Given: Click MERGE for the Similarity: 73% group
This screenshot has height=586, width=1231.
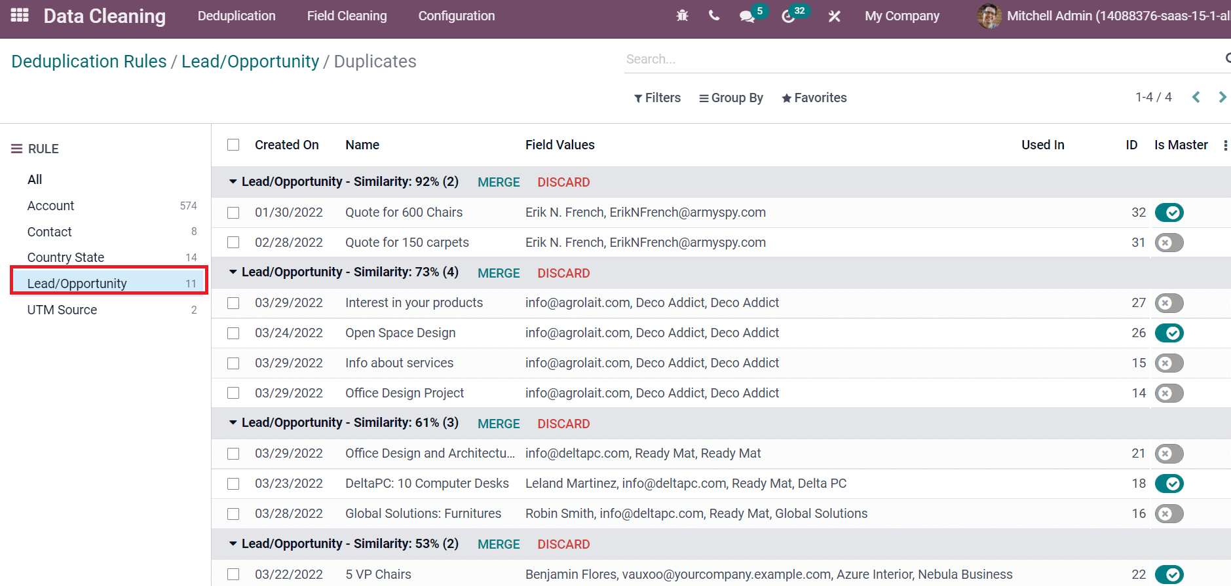Looking at the screenshot, I should [499, 273].
